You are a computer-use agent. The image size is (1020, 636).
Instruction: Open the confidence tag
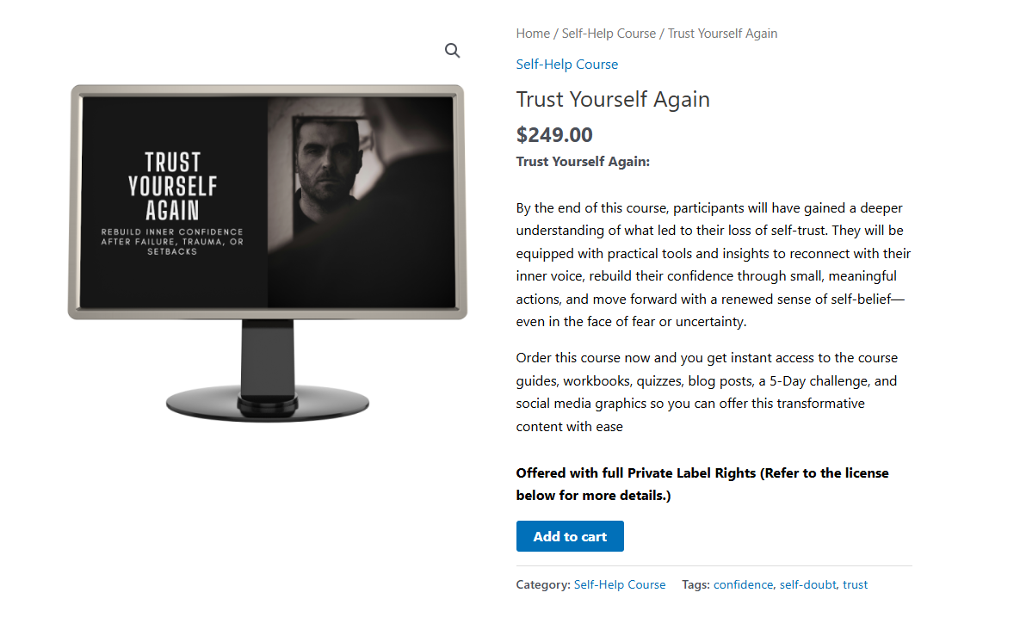pyautogui.click(x=743, y=584)
